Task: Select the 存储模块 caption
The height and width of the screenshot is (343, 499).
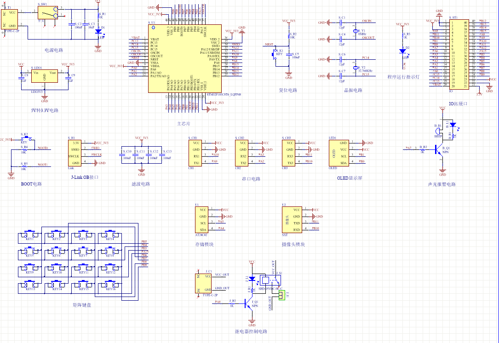Action: pos(204,244)
